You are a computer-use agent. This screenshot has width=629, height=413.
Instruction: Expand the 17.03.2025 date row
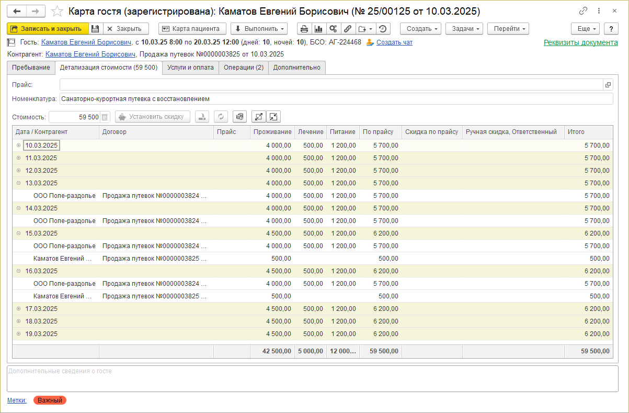pos(19,309)
